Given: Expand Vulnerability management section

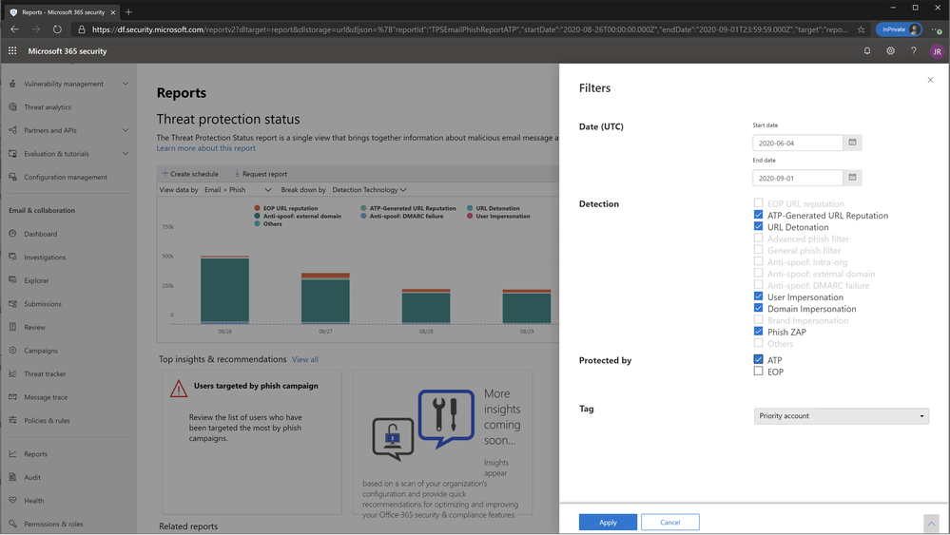Looking at the screenshot, I should tap(126, 84).
